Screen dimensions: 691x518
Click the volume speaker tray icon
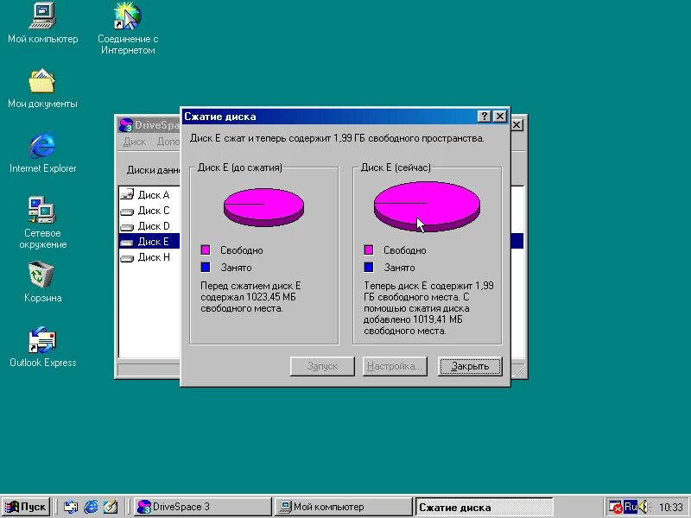(643, 507)
